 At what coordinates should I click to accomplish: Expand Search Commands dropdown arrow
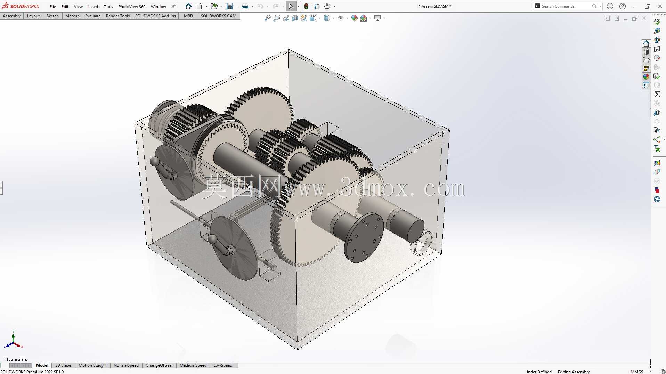(600, 6)
